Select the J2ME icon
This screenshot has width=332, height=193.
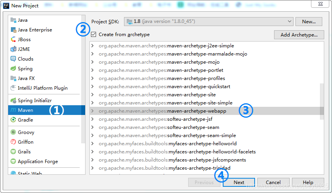pos(13,49)
